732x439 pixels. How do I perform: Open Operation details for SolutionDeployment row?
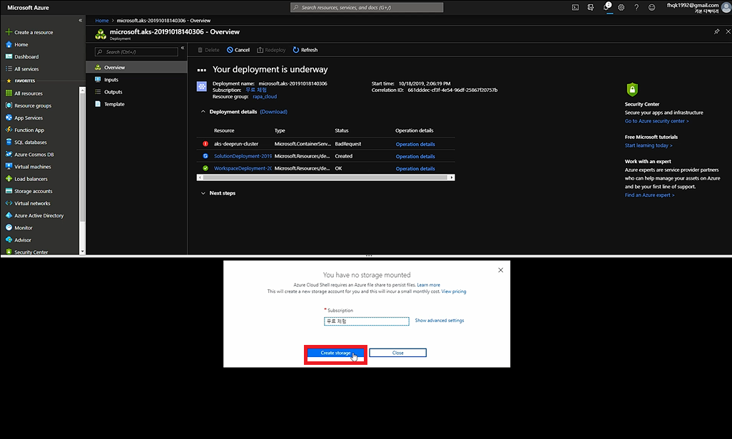click(x=415, y=156)
